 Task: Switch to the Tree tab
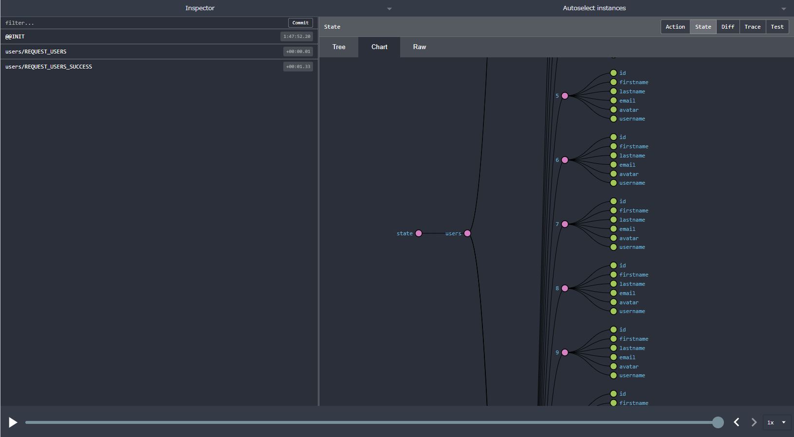click(339, 47)
